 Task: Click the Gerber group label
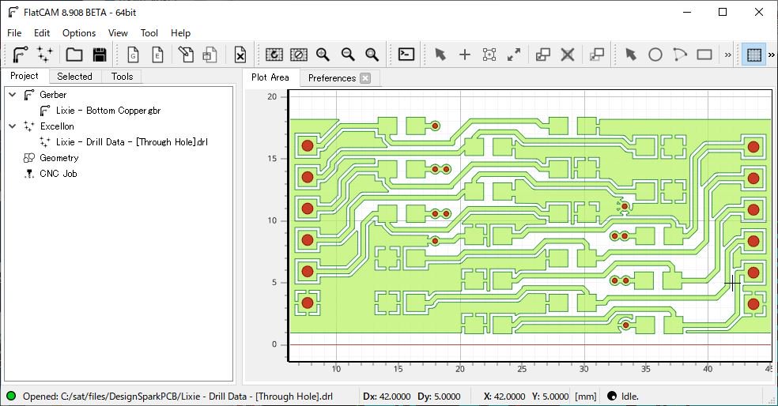point(53,95)
